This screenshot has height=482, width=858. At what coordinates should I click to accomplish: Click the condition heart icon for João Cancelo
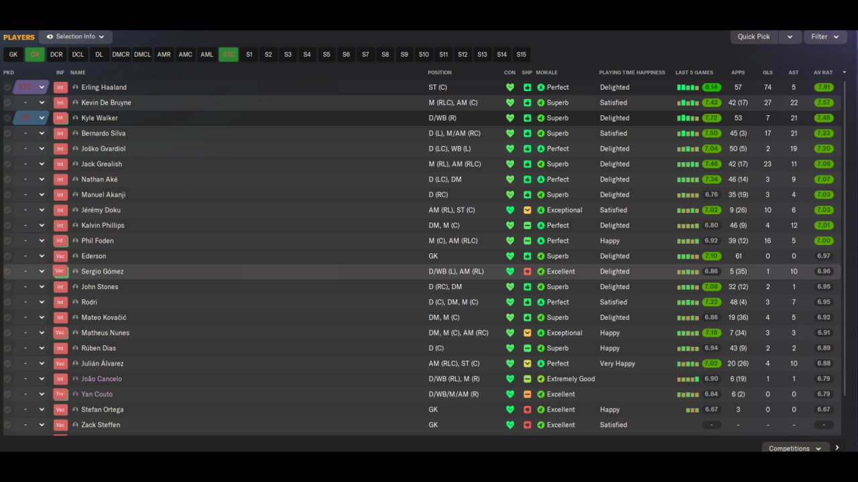509,379
